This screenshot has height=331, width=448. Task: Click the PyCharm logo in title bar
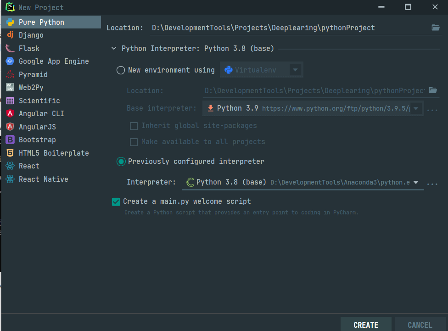[x=10, y=7]
